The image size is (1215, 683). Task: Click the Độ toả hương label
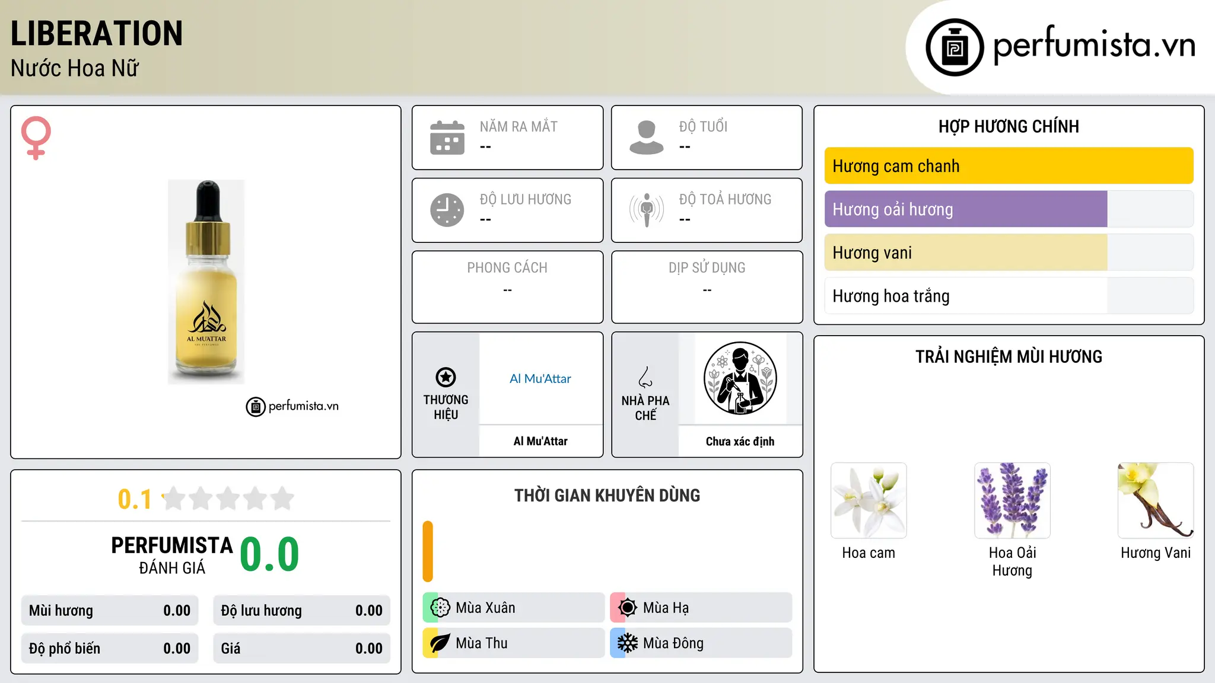[x=725, y=199]
